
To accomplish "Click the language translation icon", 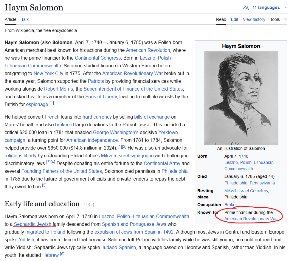I will pos(246,7).
